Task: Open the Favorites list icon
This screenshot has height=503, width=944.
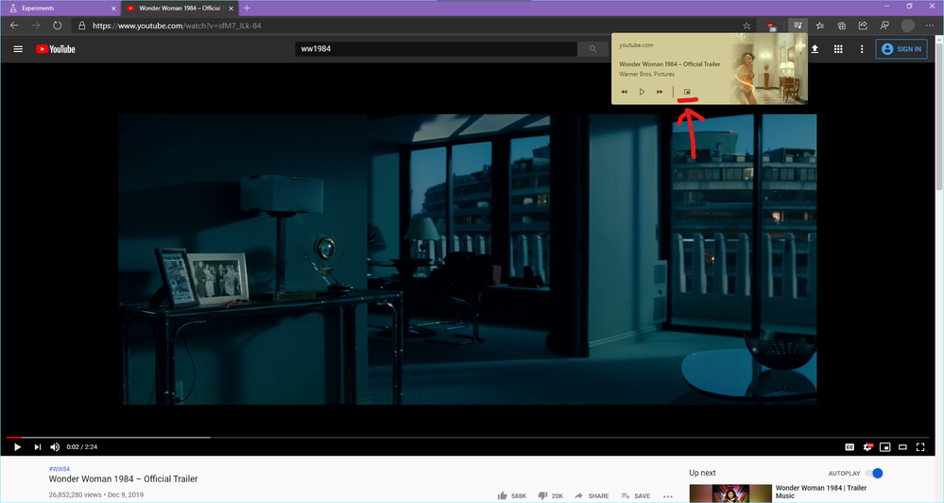Action: [819, 26]
